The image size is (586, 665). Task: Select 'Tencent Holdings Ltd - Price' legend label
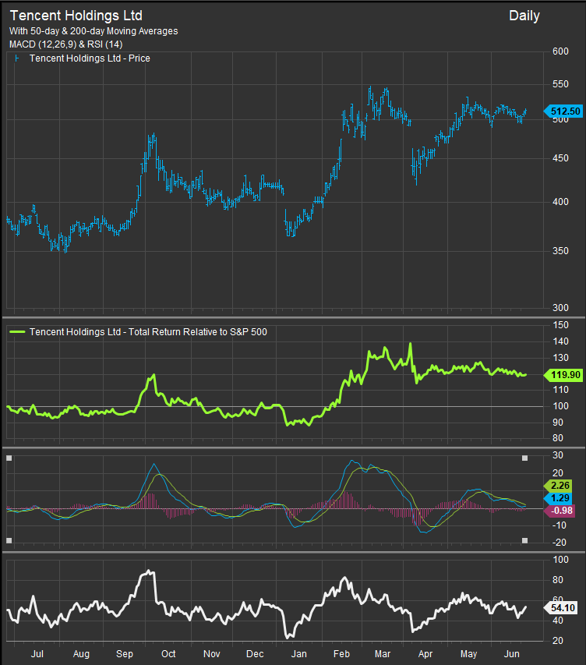pos(90,58)
